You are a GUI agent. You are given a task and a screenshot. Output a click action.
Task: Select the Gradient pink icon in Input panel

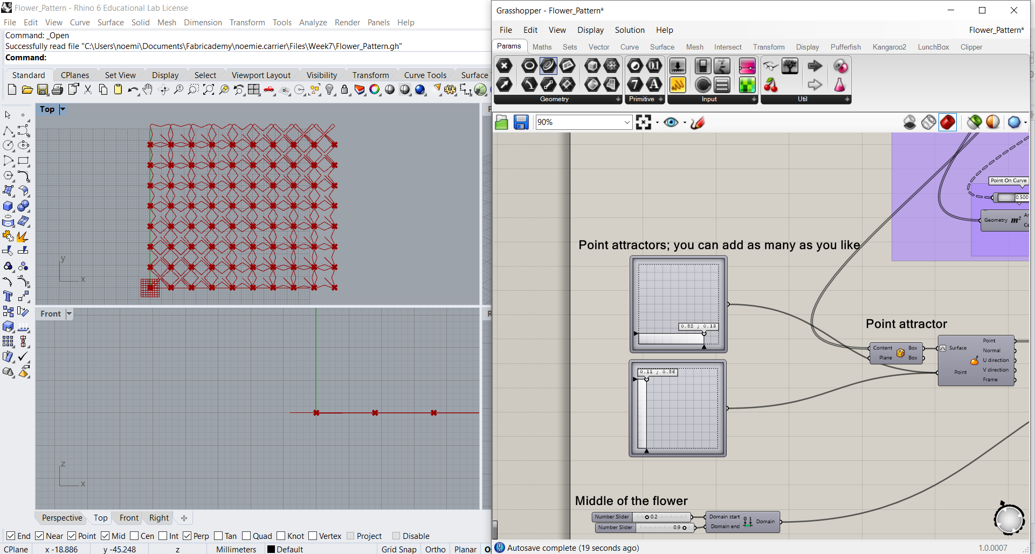(x=747, y=66)
